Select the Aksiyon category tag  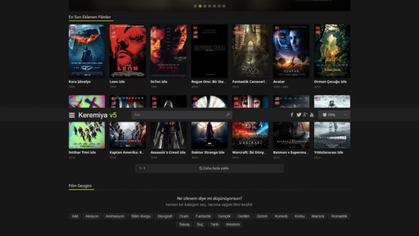click(x=92, y=216)
